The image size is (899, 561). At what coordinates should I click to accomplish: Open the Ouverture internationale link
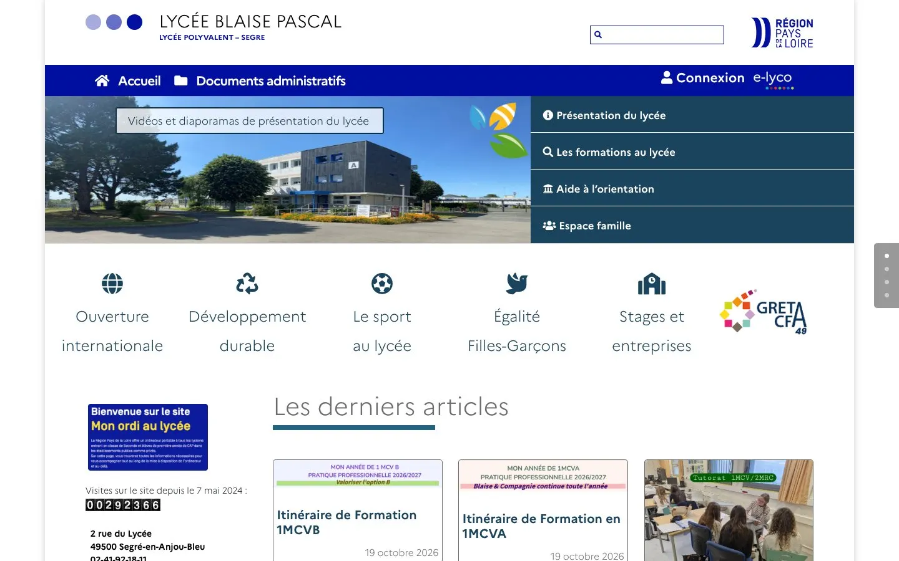(x=112, y=331)
